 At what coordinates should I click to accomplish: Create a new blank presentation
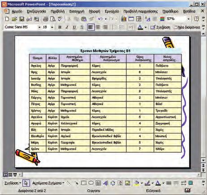point(7,19)
